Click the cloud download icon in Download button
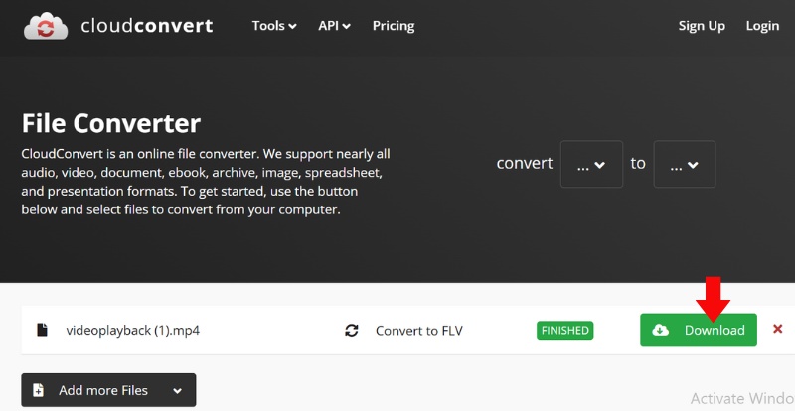The width and height of the screenshot is (795, 411). coord(661,331)
